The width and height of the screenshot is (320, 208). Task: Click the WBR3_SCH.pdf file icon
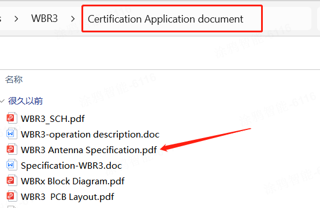11,118
